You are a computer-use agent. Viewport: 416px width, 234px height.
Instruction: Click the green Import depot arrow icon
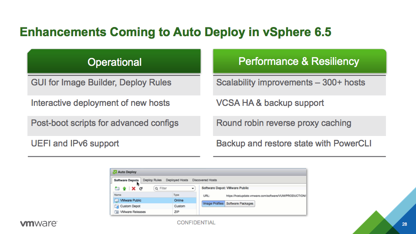click(124, 188)
